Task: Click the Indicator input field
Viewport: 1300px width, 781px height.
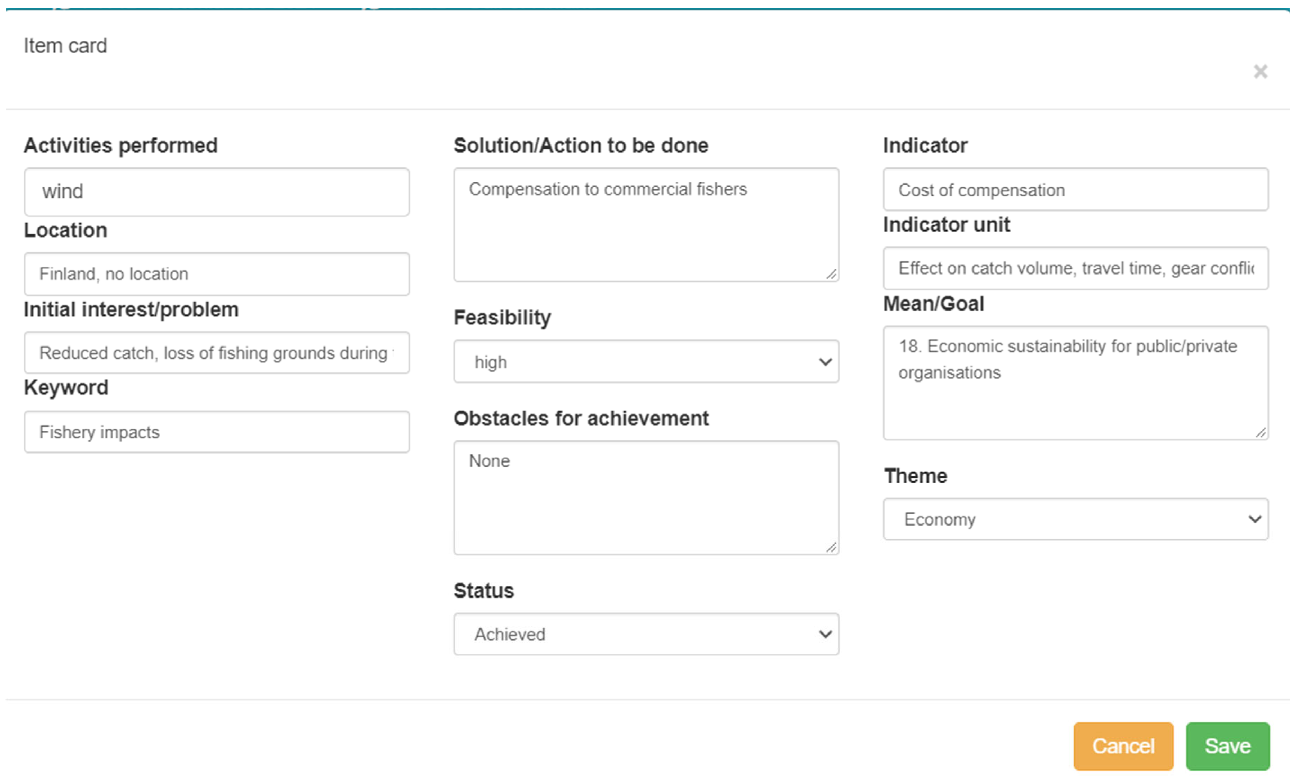Action: tap(1075, 189)
